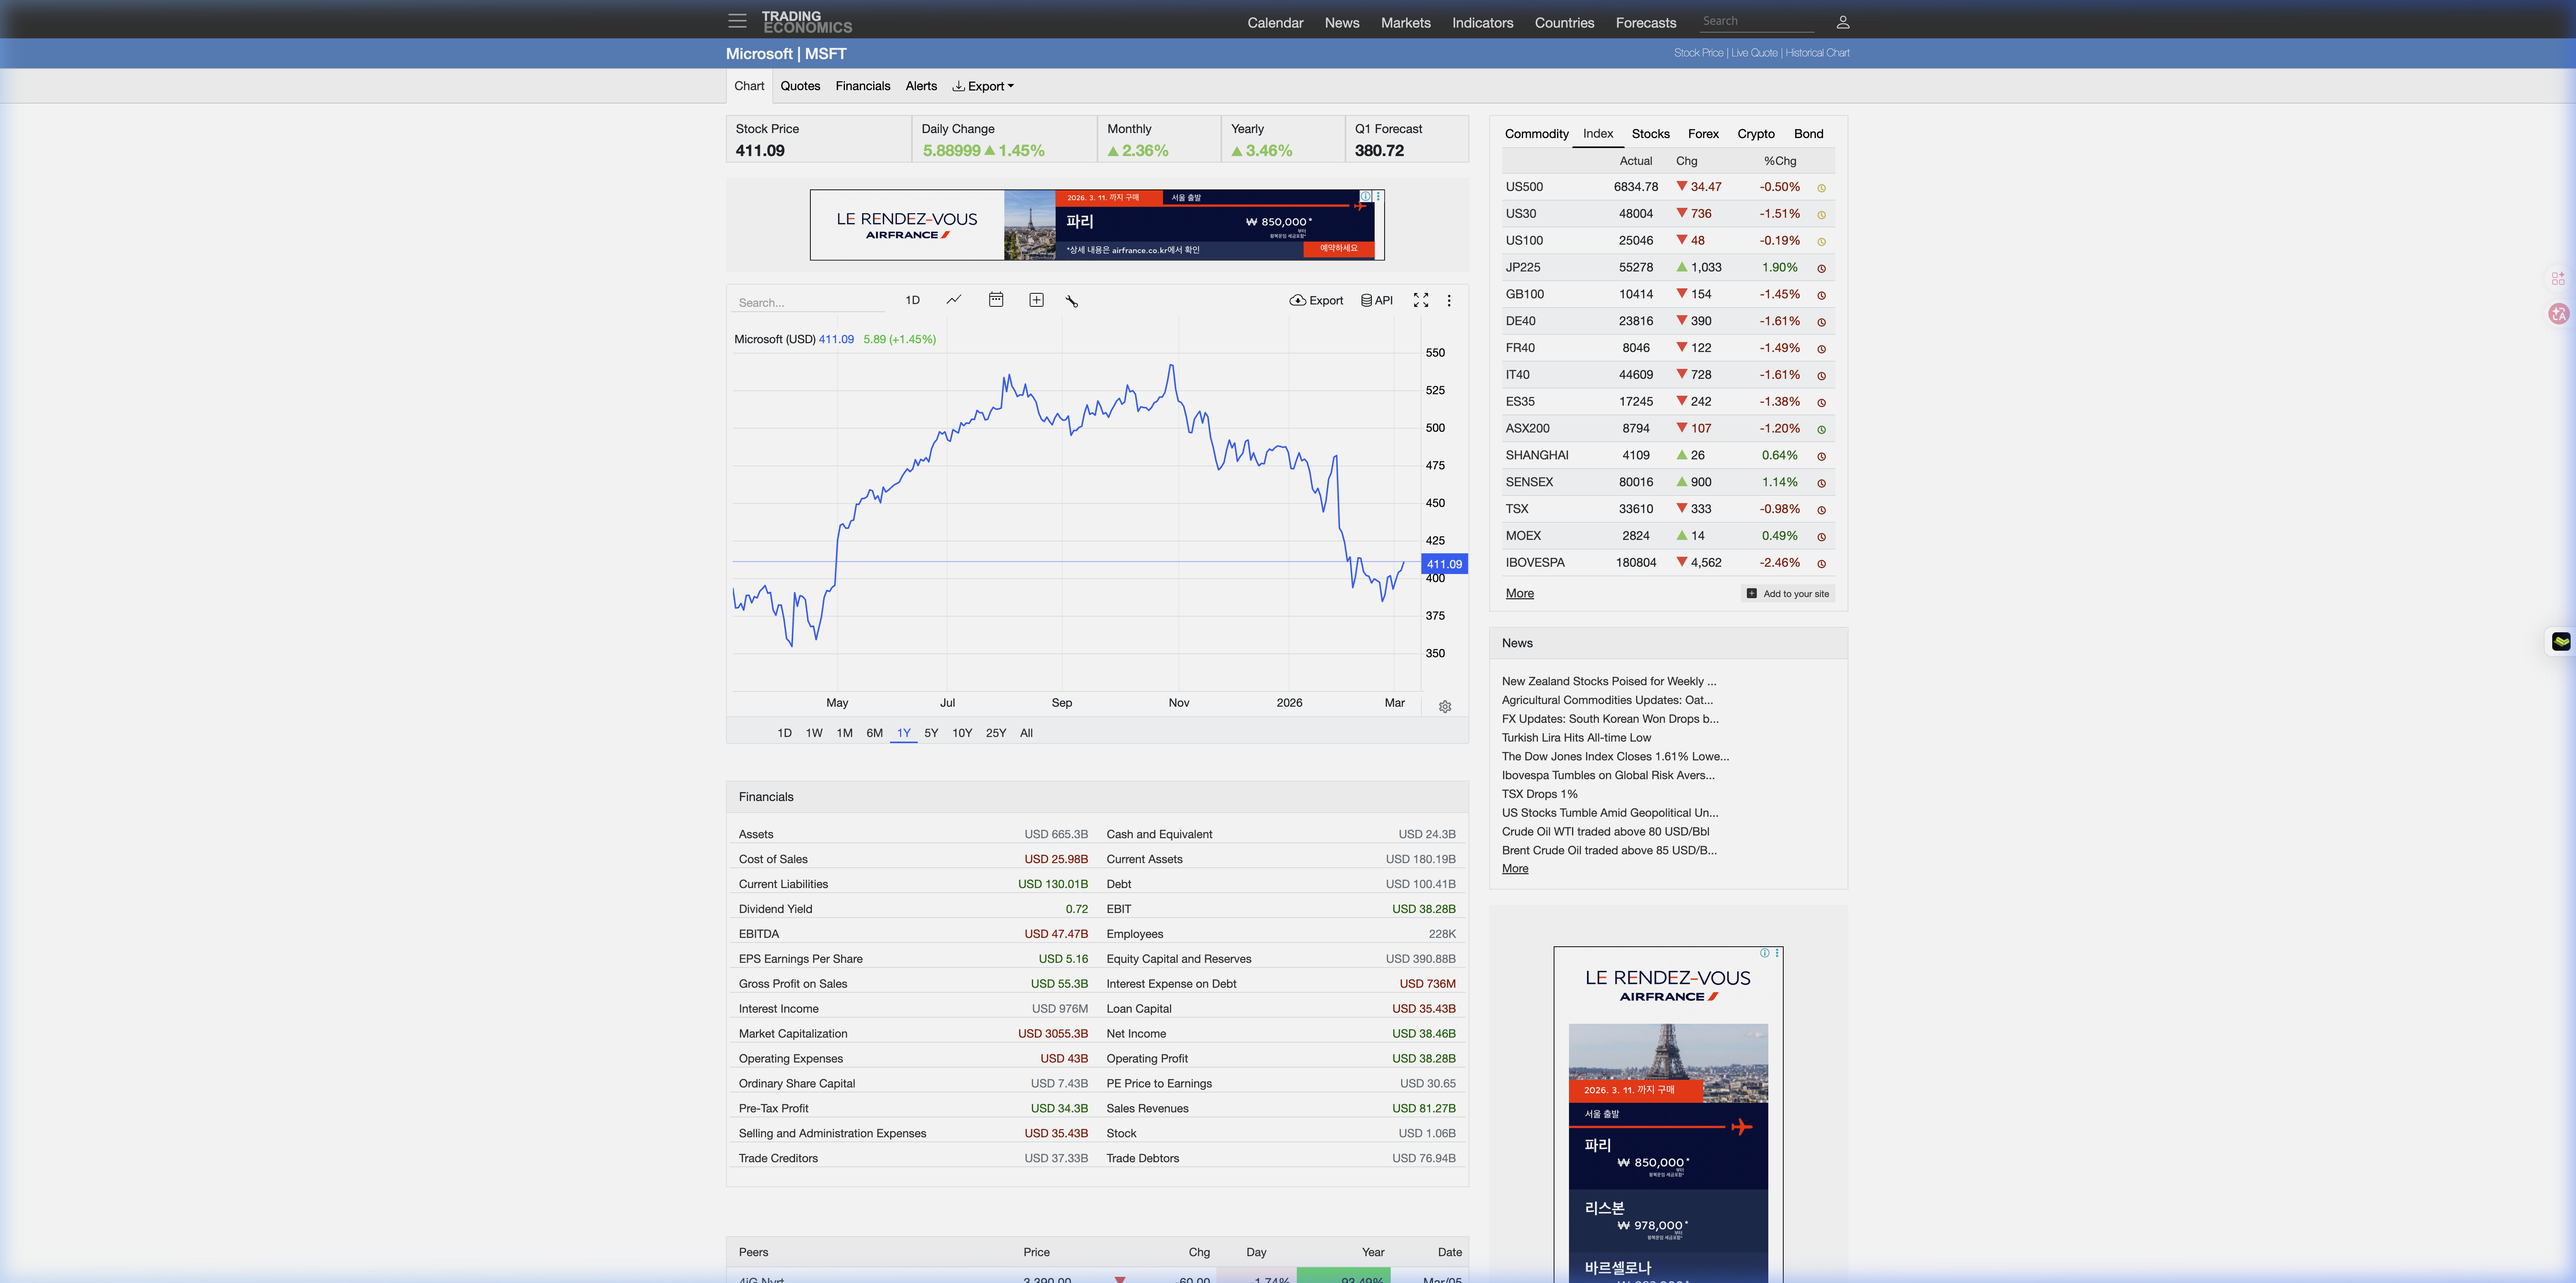Viewport: 2576px width, 1283px height.
Task: Switch to the Financials tab
Action: coord(862,86)
